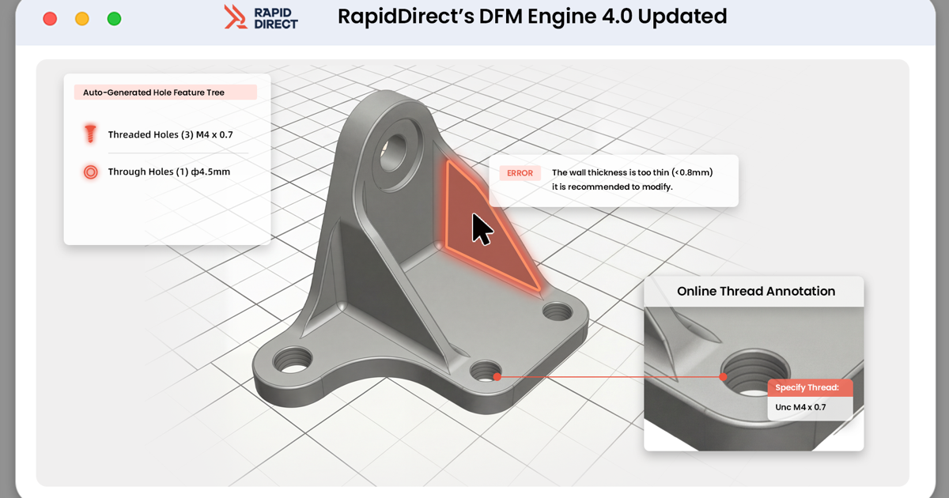
Task: Click the wall thickness too thin warning text
Action: [x=633, y=179]
